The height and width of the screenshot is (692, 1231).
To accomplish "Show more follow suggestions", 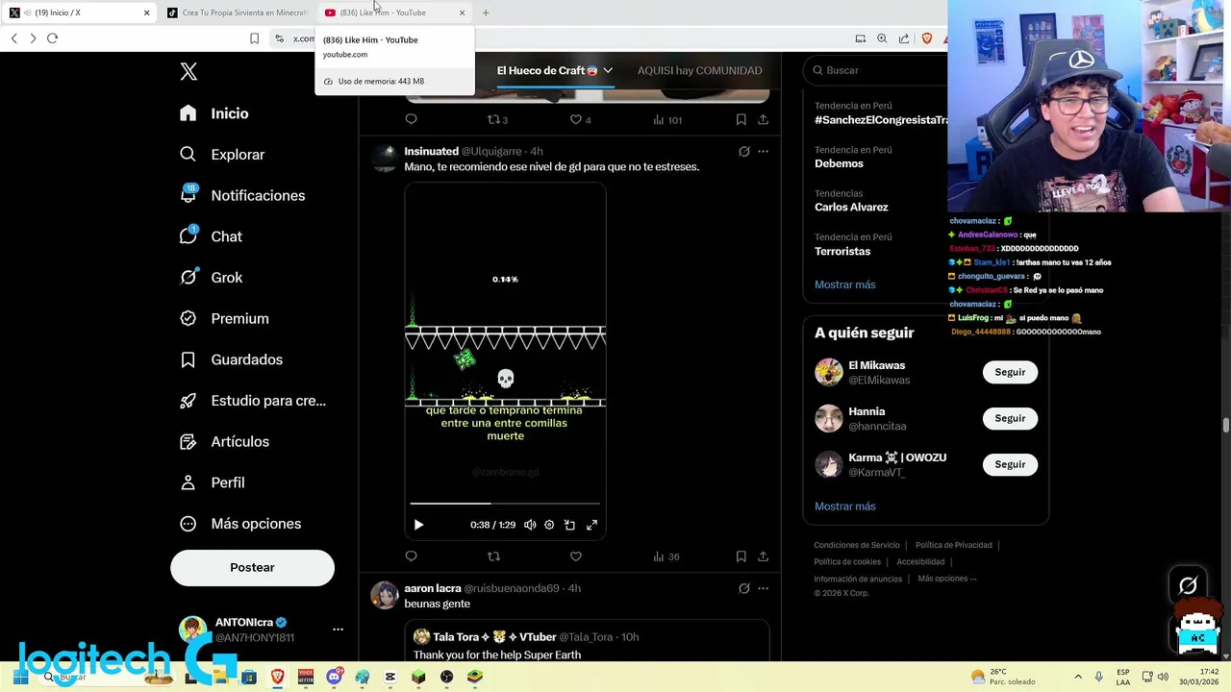I will point(844,507).
